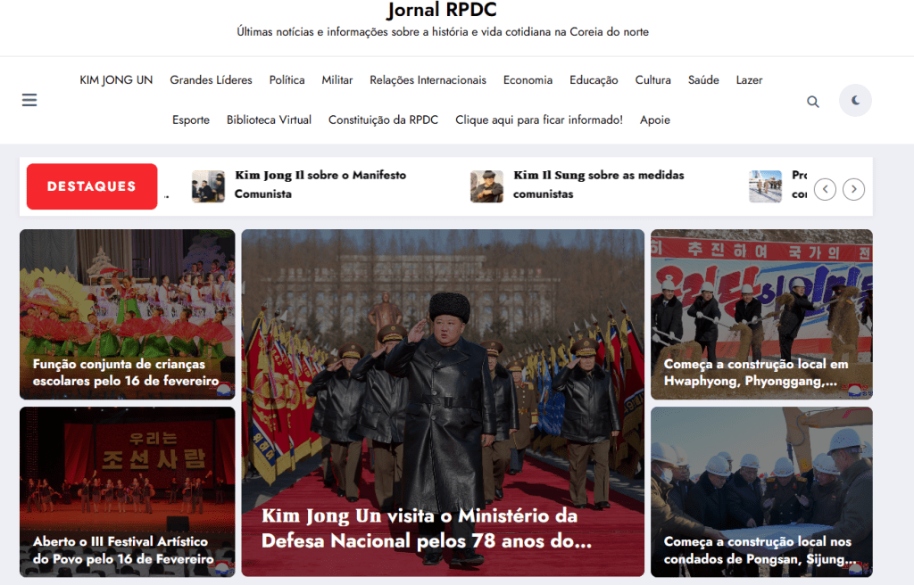Select the Militar menu item
This screenshot has height=585, width=914.
(x=337, y=80)
